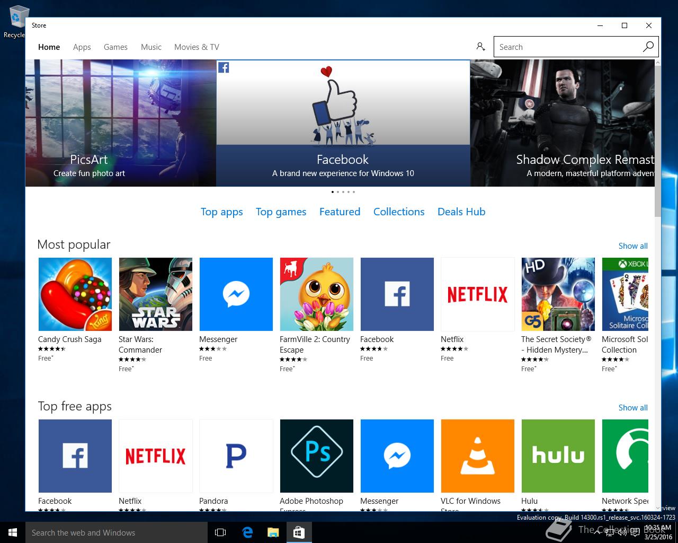Switch to the Games tab
Viewport: 678px width, 543px height.
[115, 47]
